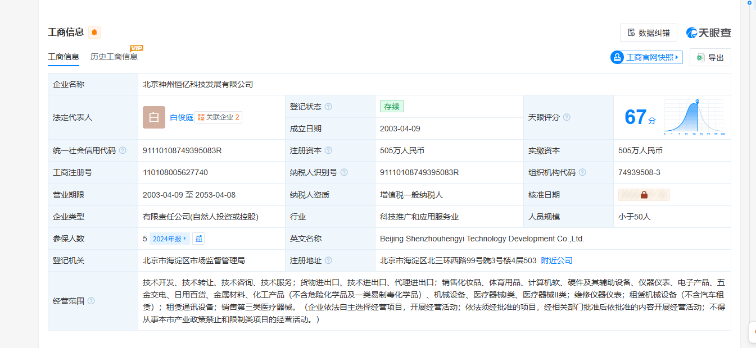756x348 pixels.
Task: Open legal representative 白俊庭 link
Action: (x=182, y=117)
